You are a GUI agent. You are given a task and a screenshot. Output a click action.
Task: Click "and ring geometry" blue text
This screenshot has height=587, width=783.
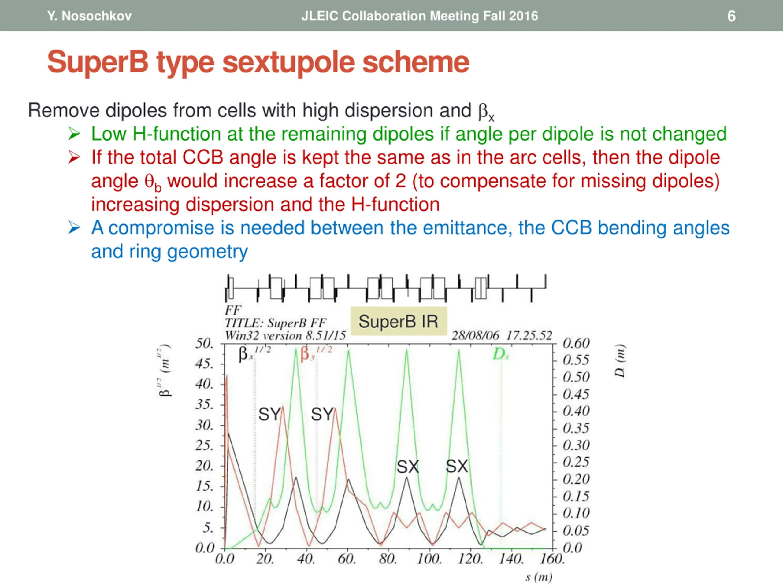(x=169, y=252)
